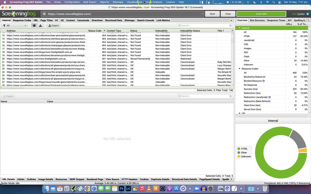Collapse the Internal section in Overview
Image resolution: width=311 pixels, height=194 pixels.
coord(239,28)
